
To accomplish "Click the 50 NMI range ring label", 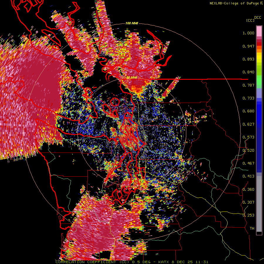I will 132,78.
